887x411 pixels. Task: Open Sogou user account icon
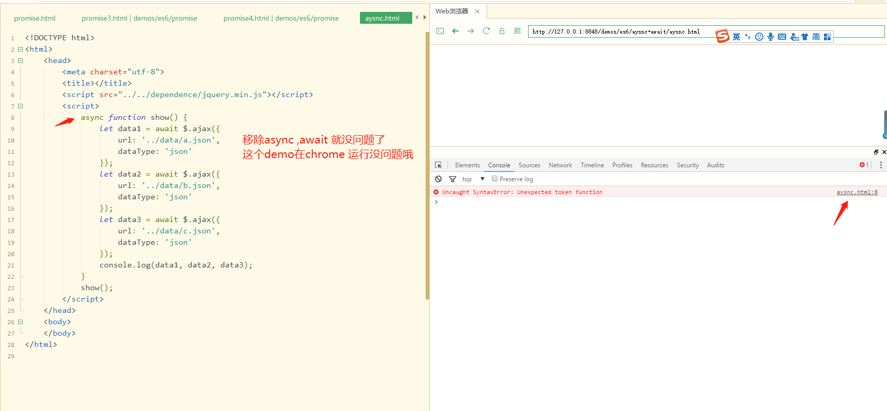coord(794,37)
